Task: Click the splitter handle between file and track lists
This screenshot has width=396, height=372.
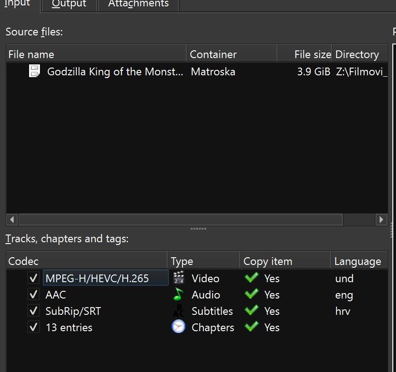Action: (x=198, y=229)
